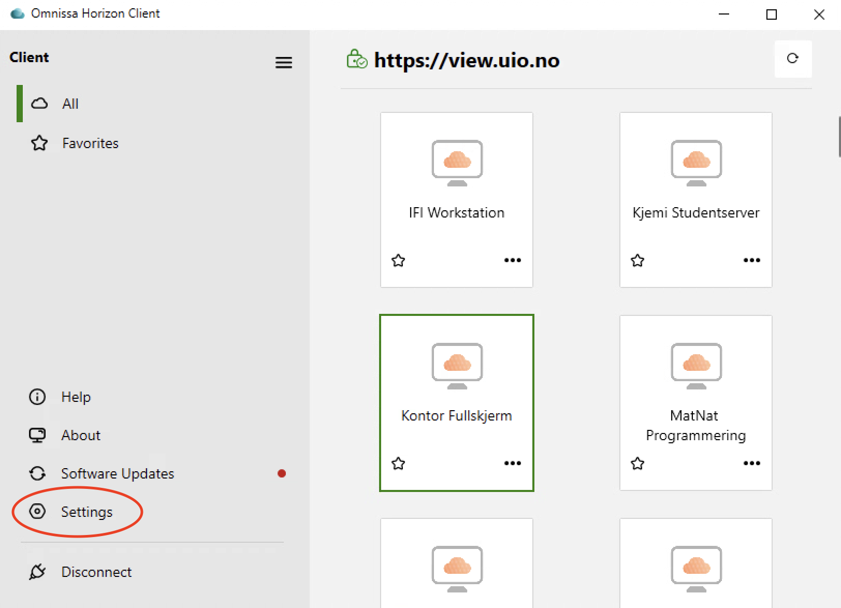Image resolution: width=841 pixels, height=608 pixels.
Task: Open the Software Updates label
Action: [x=118, y=474]
